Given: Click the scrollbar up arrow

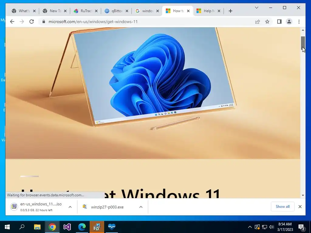Looking at the screenshot, I should point(303,30).
